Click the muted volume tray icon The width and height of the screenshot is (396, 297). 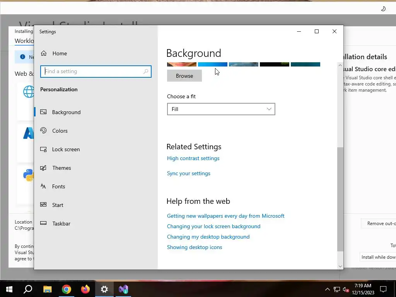coord(346,290)
